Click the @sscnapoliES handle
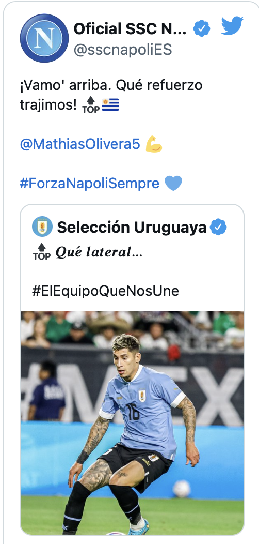This screenshot has height=544, width=259. (123, 50)
